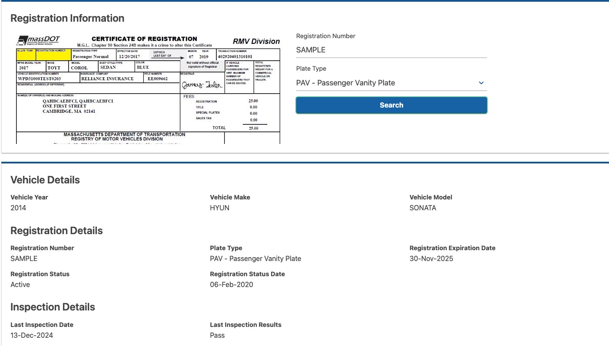Click the Vehicle Model SONATA text
609x346 pixels.
[423, 208]
